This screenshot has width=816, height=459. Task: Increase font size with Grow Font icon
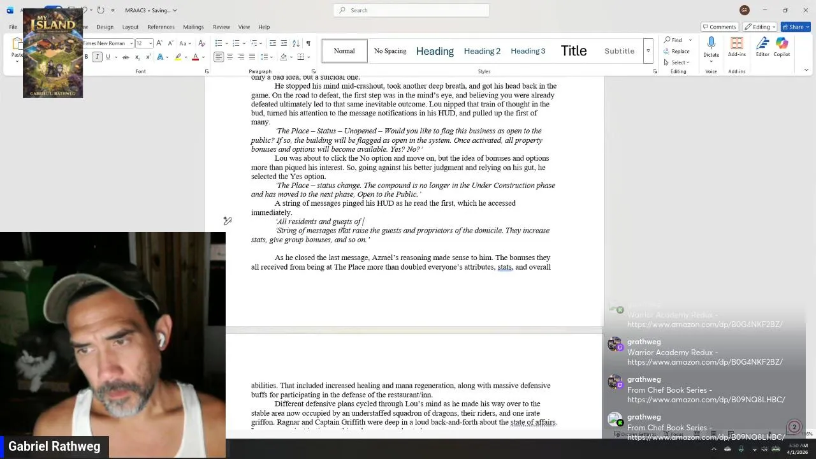tap(159, 43)
